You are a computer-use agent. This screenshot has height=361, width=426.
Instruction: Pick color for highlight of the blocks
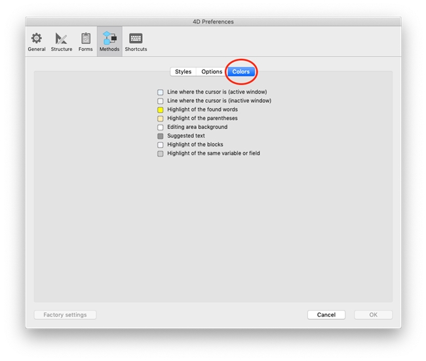(161, 145)
